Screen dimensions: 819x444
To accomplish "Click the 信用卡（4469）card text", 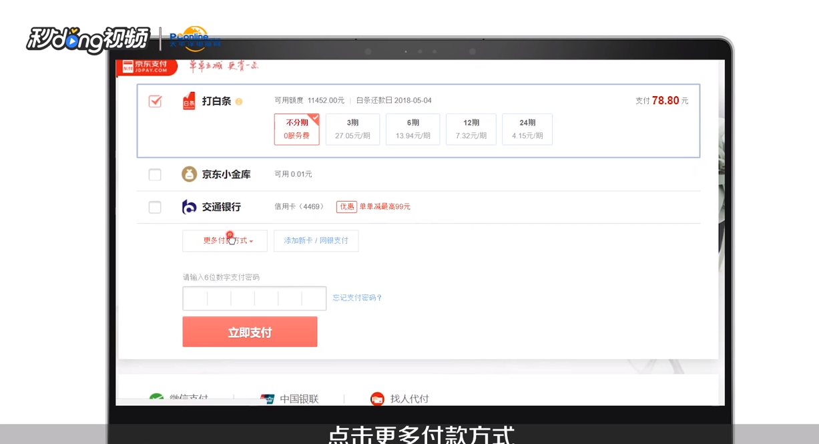I will pyautogui.click(x=300, y=207).
